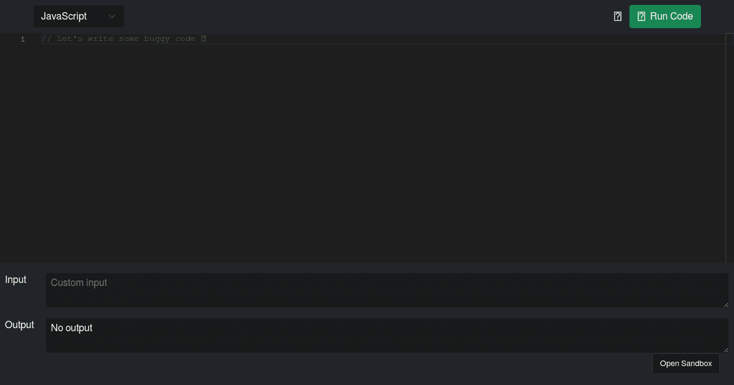The image size is (734, 385).
Task: Click the icon left of Run Code
Action: [x=618, y=16]
